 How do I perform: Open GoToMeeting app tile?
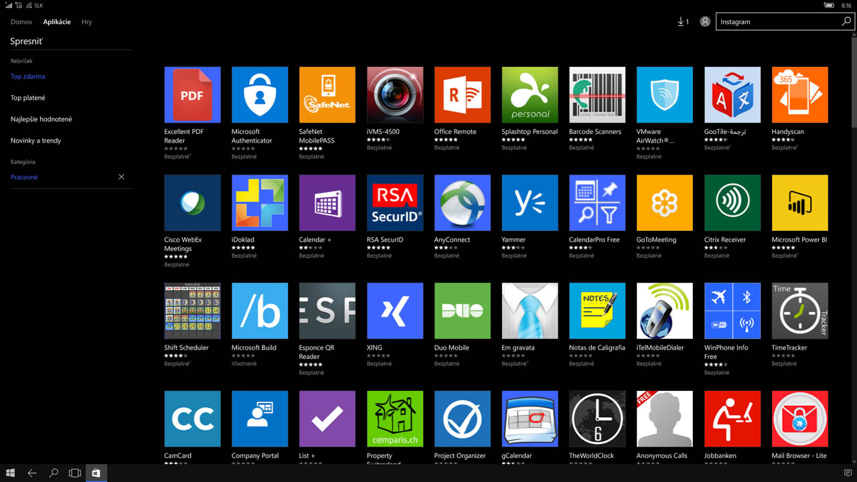[665, 203]
